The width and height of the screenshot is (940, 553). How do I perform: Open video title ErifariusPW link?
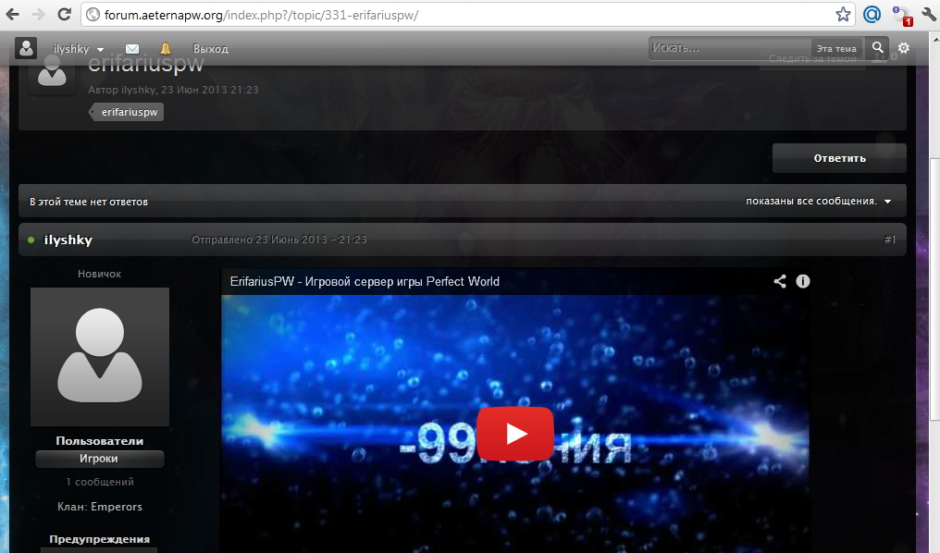point(365,282)
